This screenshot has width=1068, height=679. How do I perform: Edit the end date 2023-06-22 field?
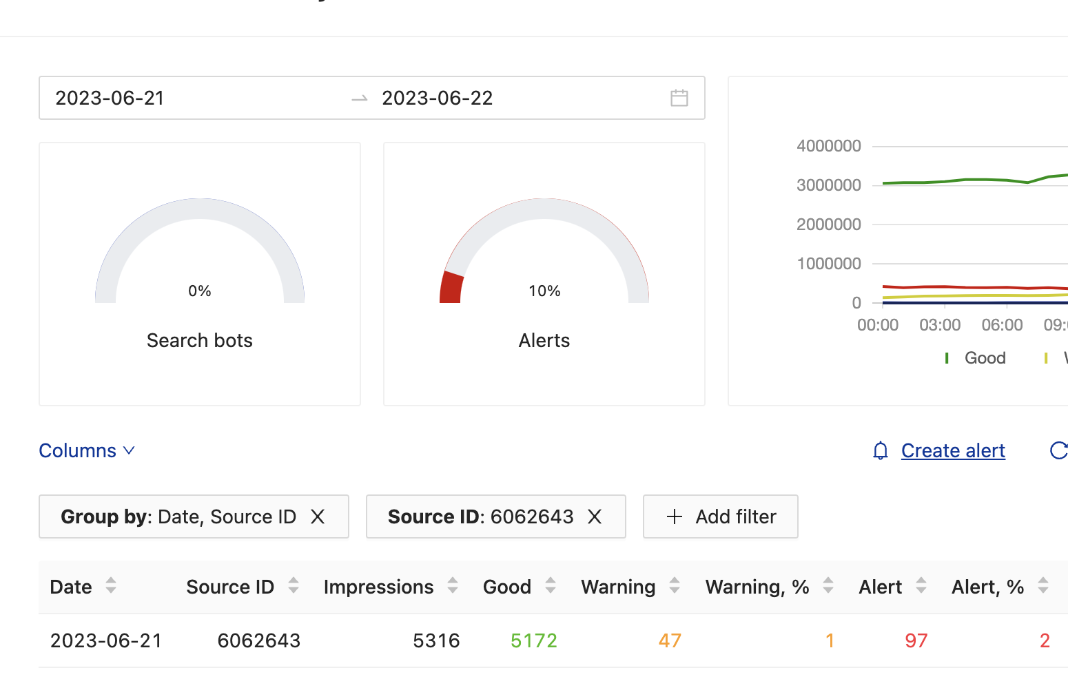coord(438,98)
